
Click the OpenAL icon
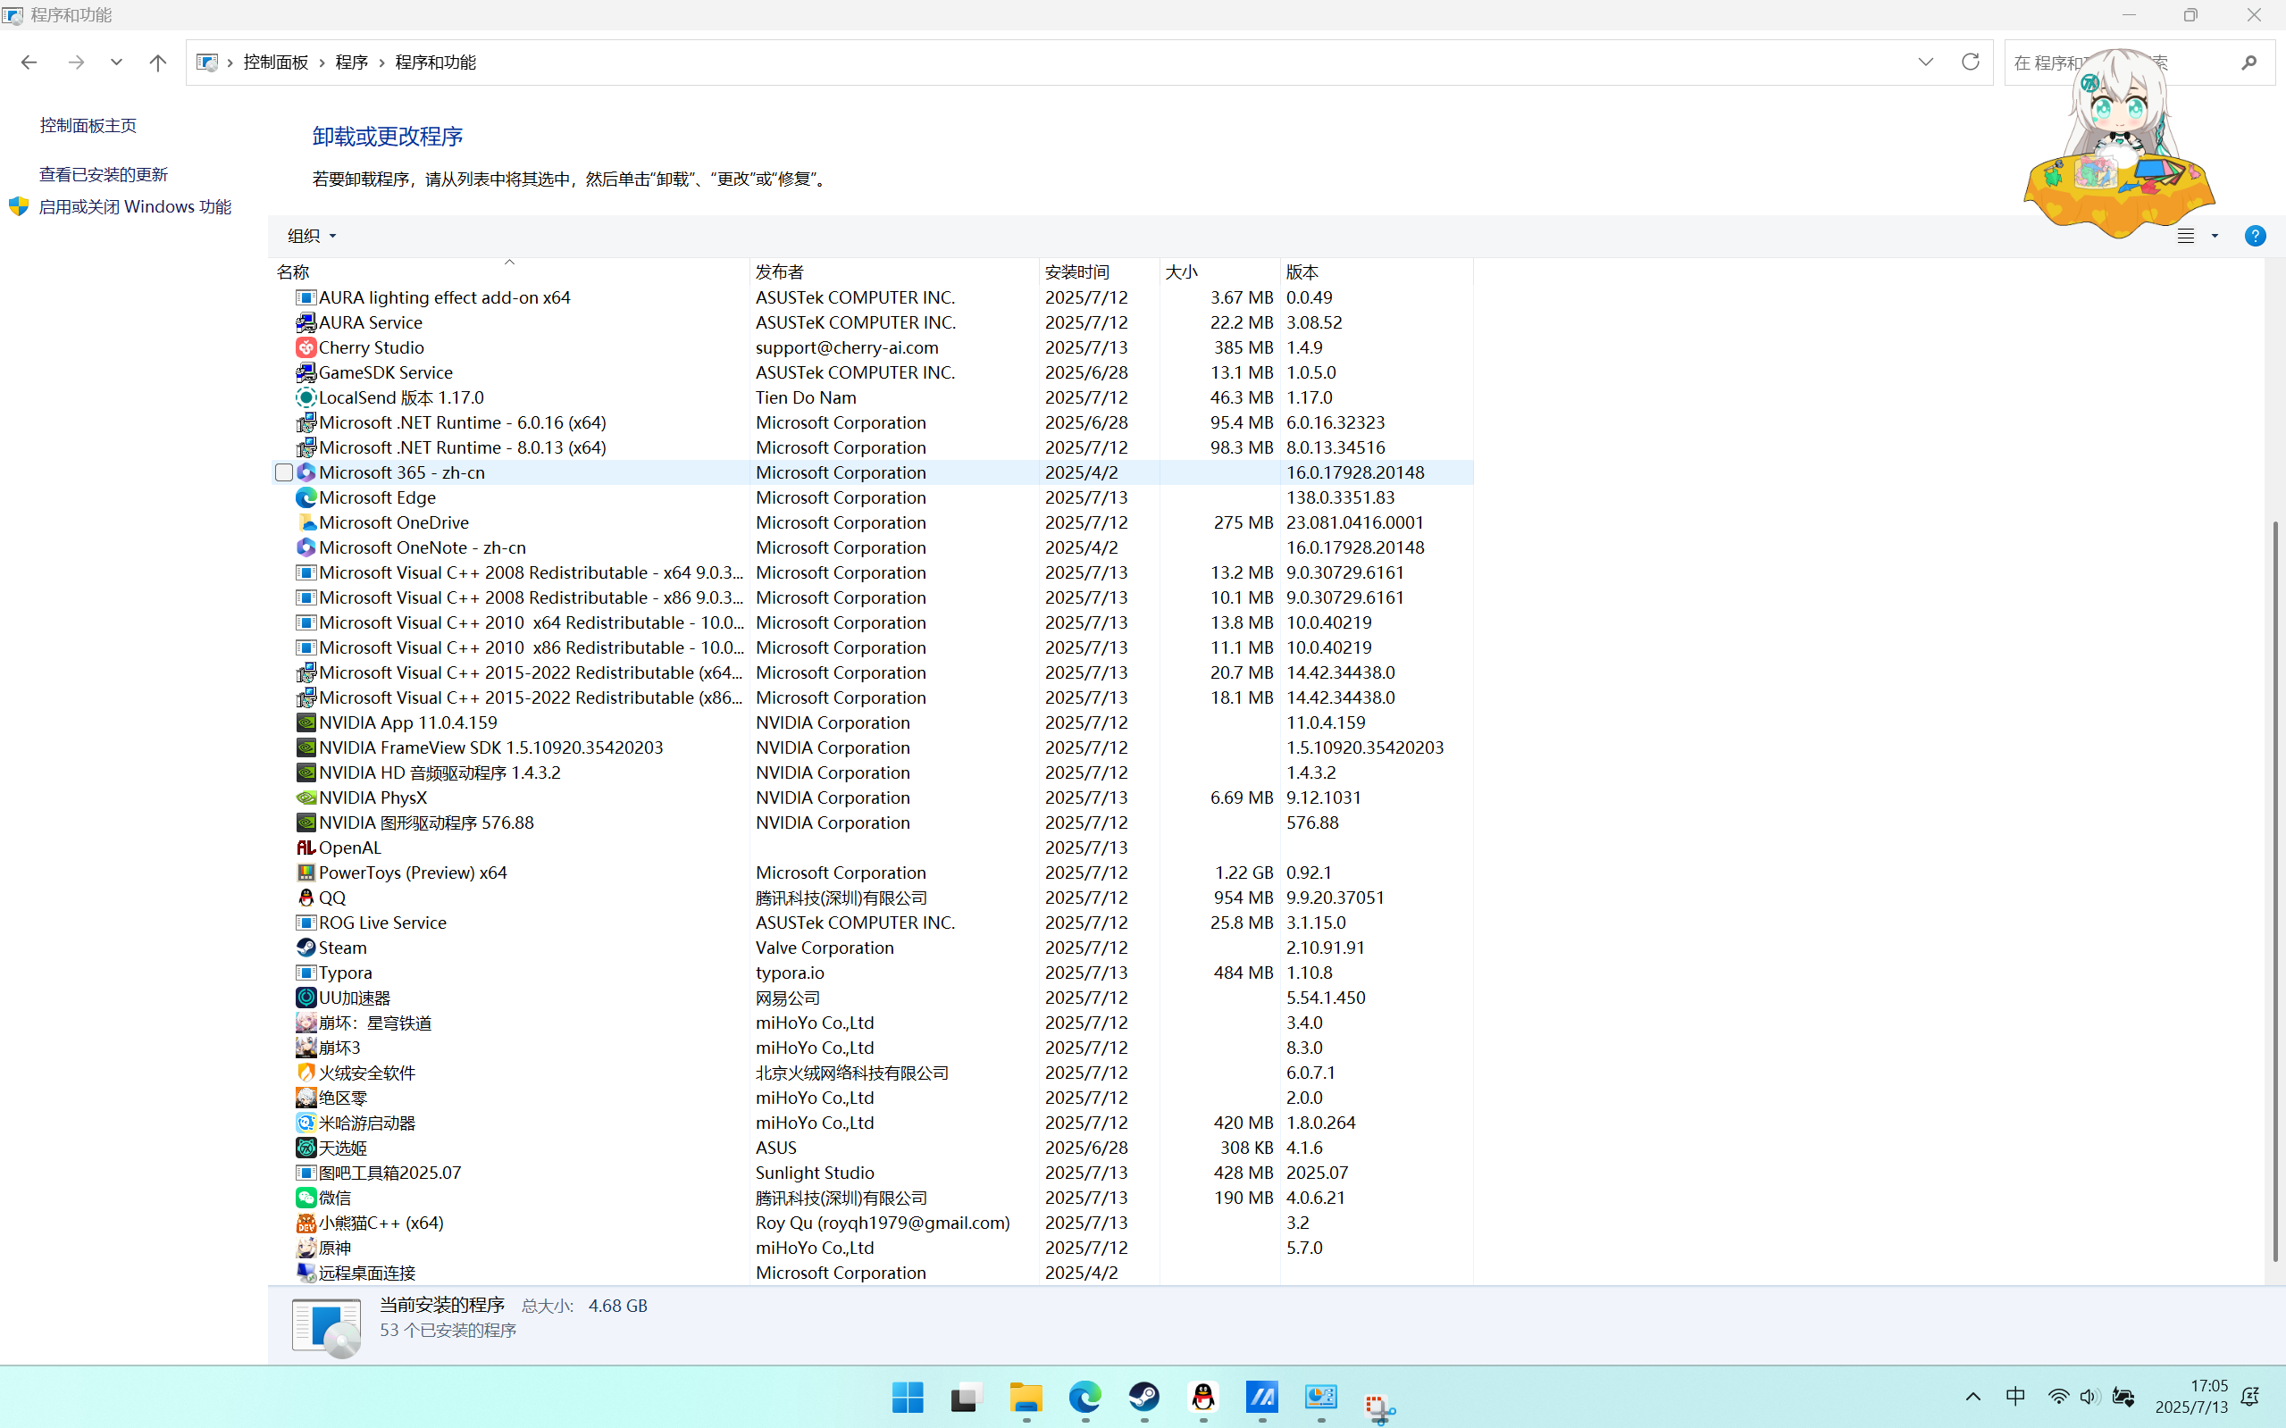pos(306,848)
